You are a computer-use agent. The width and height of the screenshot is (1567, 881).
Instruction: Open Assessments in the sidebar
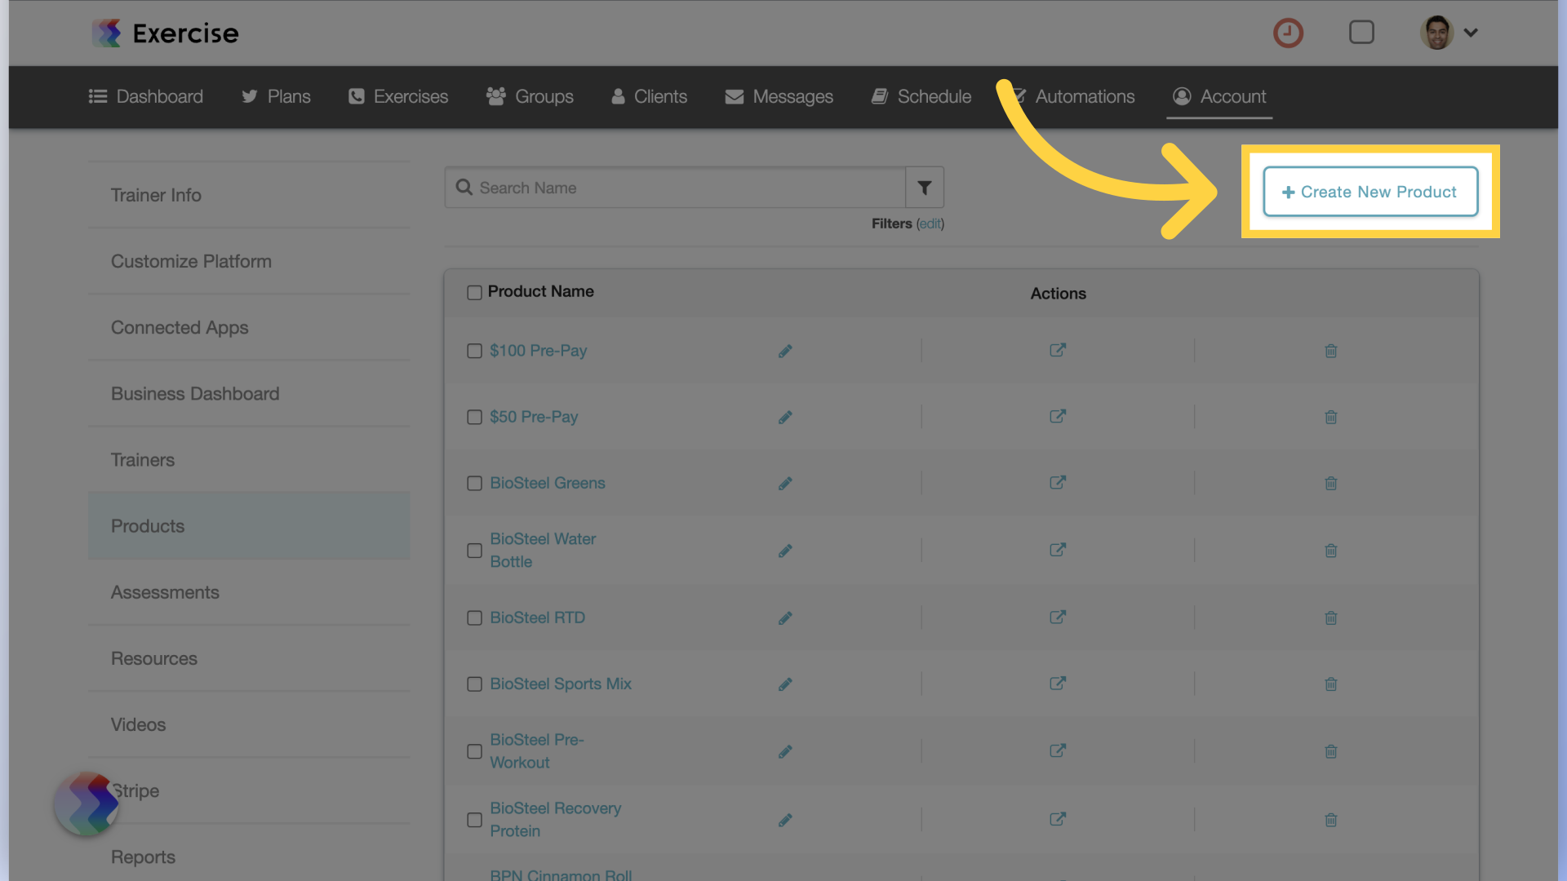(x=249, y=592)
